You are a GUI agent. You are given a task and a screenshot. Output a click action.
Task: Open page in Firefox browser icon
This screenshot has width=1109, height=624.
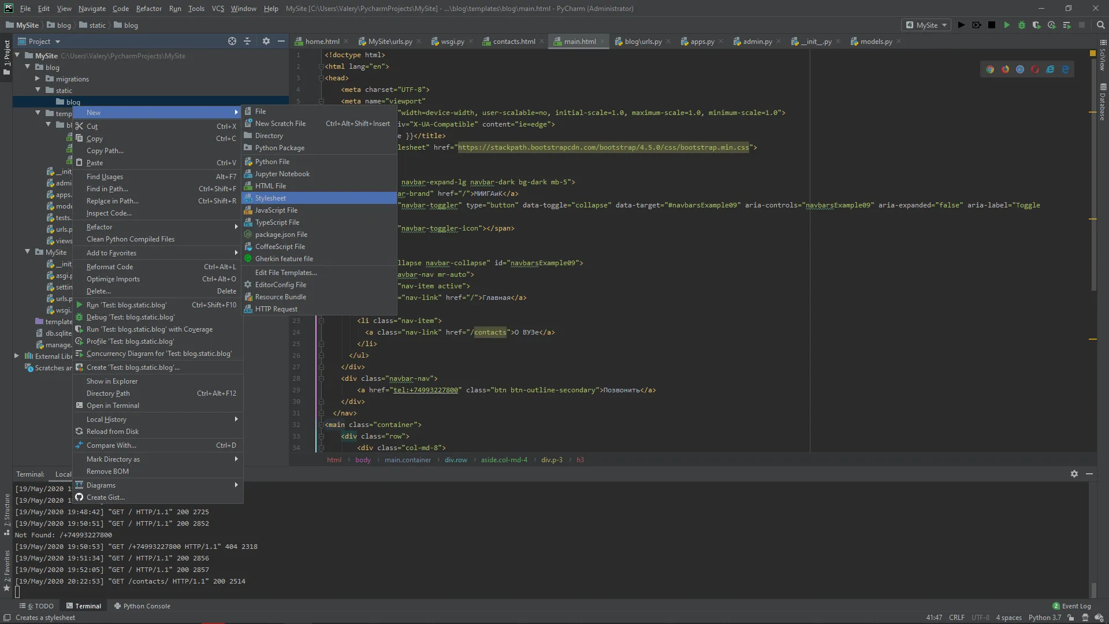click(1005, 69)
